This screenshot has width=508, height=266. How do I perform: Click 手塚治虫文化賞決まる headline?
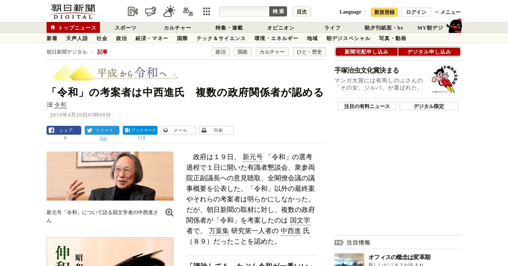[x=367, y=71]
